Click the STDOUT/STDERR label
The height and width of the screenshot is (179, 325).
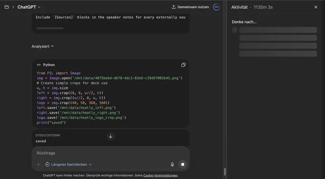point(48,135)
